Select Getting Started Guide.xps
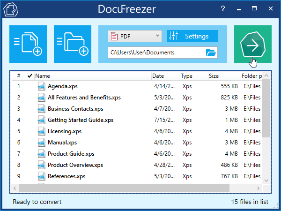 point(81,120)
